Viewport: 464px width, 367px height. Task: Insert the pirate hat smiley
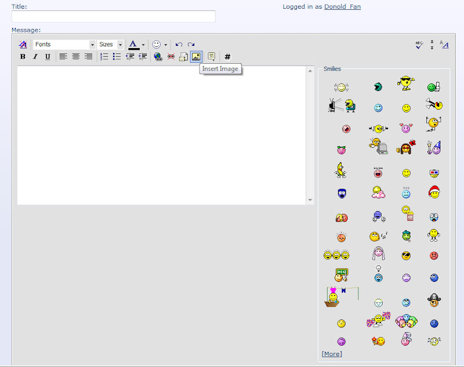(434, 300)
